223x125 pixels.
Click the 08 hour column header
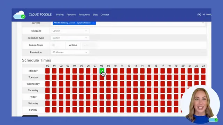[102, 66]
